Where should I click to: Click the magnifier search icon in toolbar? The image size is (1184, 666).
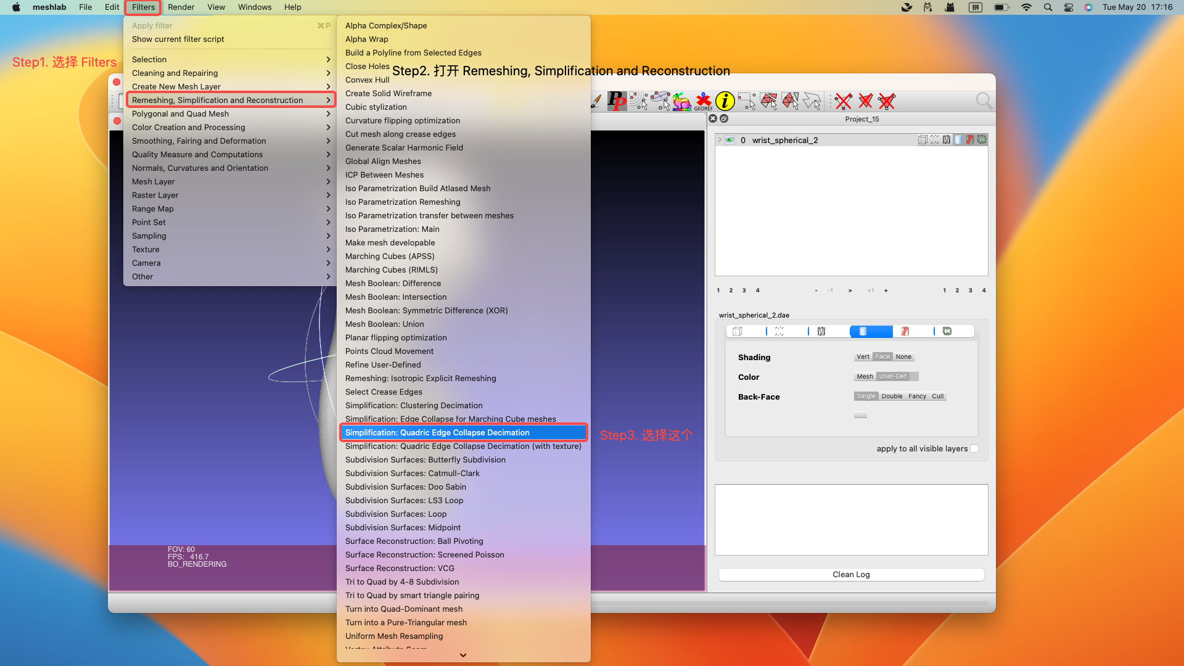(x=984, y=101)
